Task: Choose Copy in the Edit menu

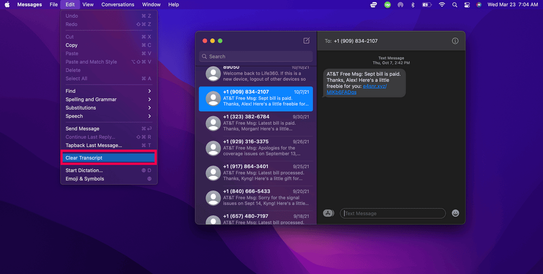Action: pos(109,45)
